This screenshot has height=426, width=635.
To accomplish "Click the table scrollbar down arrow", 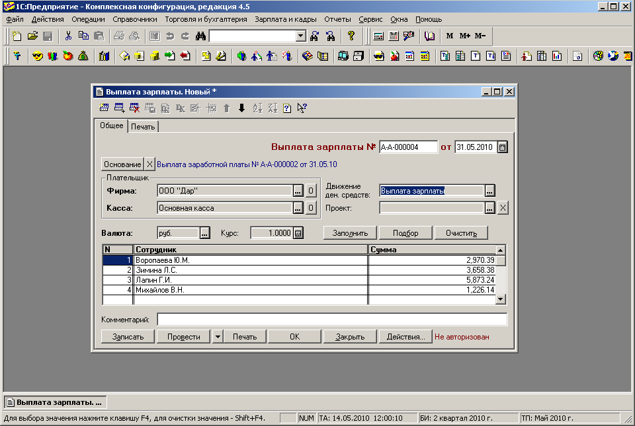I will [x=501, y=299].
